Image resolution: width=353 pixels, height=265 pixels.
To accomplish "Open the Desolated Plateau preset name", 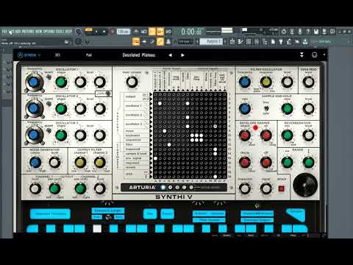I will point(139,55).
